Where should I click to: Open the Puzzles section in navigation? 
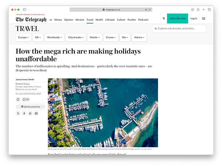(131, 20)
